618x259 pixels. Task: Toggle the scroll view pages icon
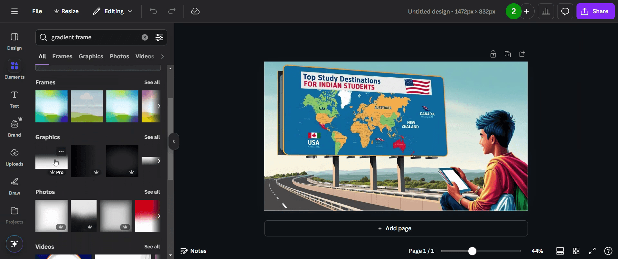(560, 251)
